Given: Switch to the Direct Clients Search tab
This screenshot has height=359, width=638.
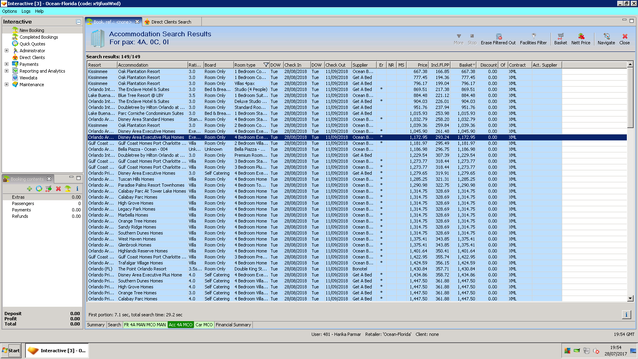Looking at the screenshot, I should pos(171,22).
